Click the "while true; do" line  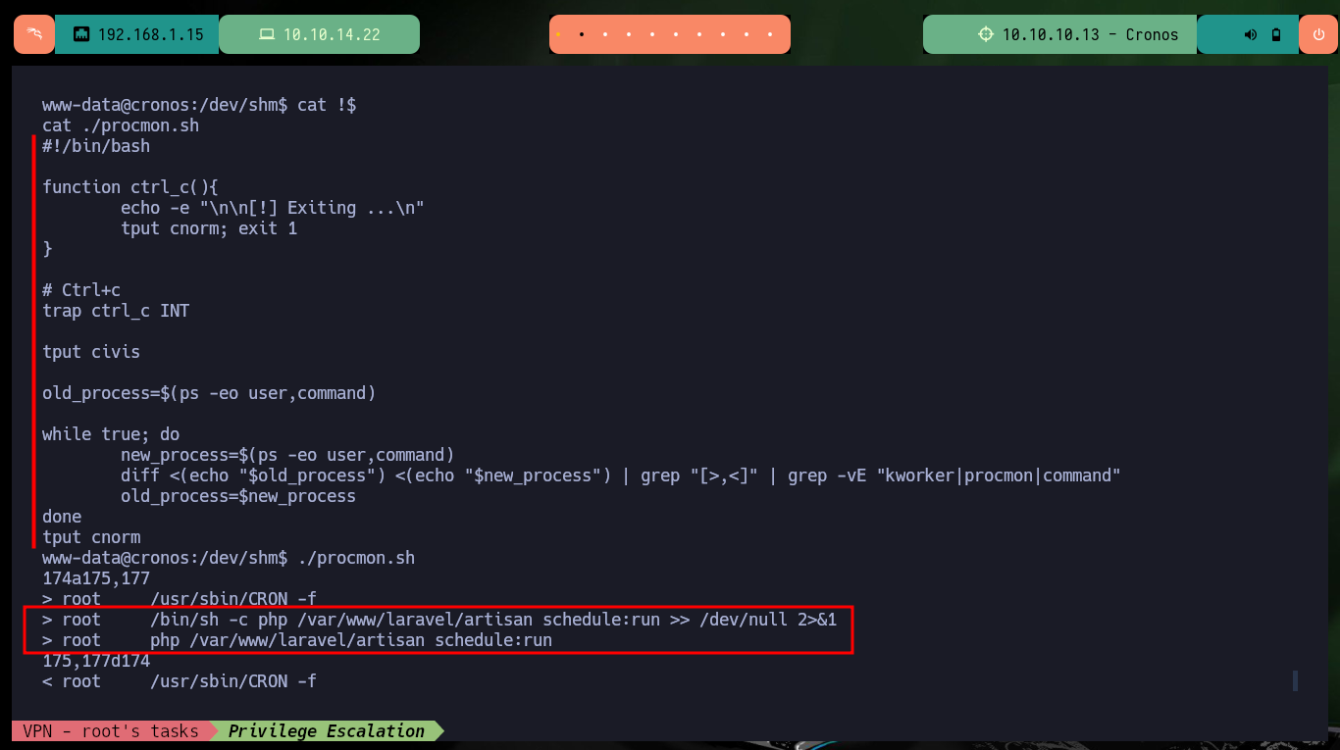[111, 434]
